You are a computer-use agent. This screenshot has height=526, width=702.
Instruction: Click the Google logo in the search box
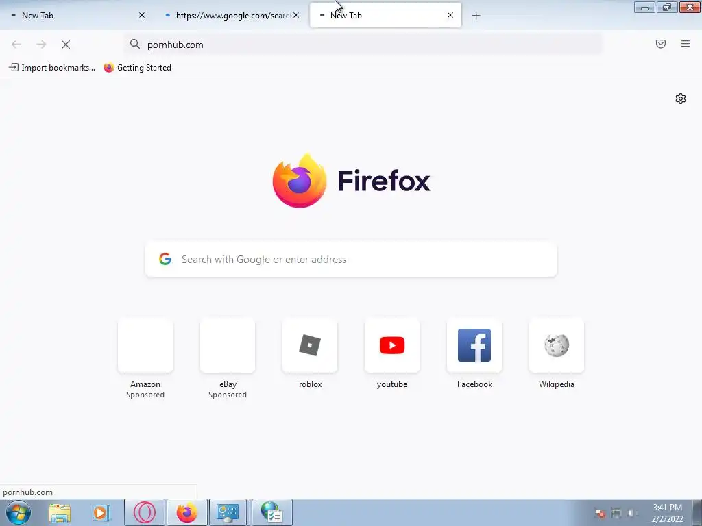point(165,259)
